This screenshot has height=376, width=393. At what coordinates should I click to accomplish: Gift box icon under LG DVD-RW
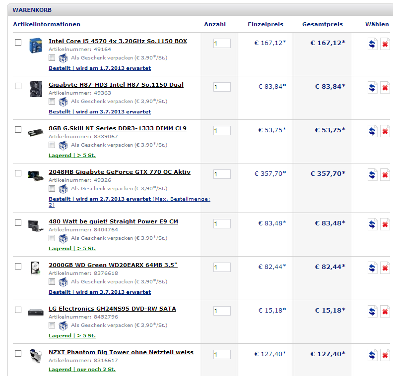click(63, 325)
